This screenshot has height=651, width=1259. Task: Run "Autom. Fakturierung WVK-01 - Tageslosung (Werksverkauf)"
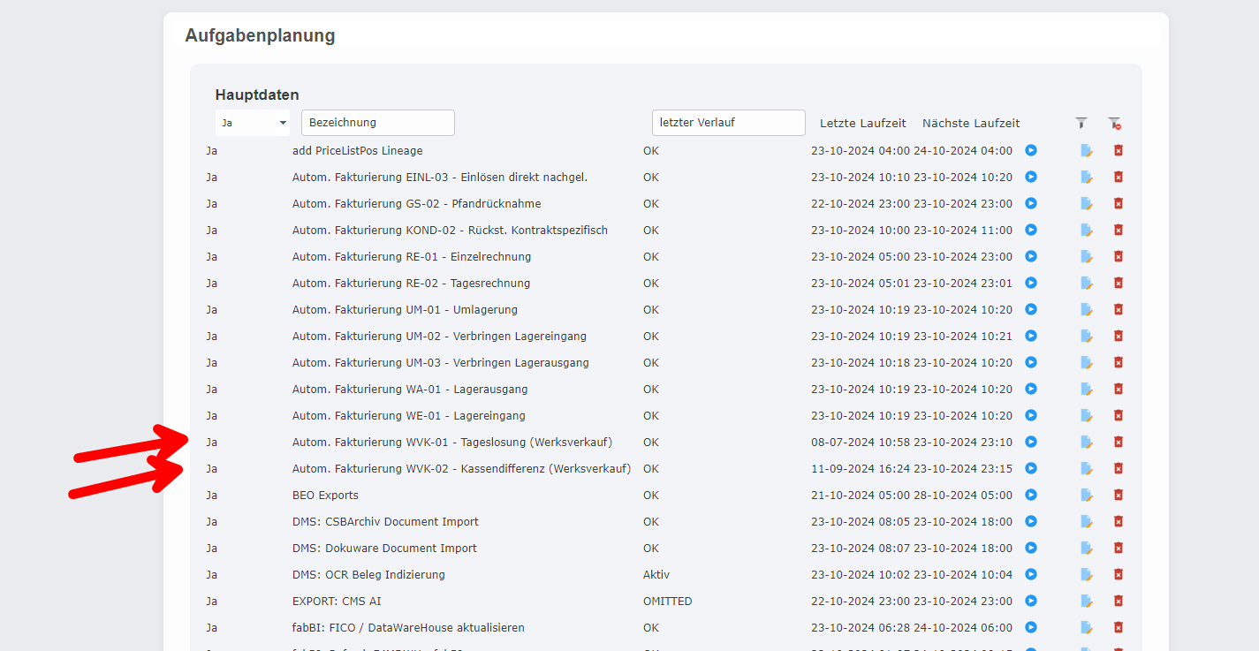point(1030,442)
